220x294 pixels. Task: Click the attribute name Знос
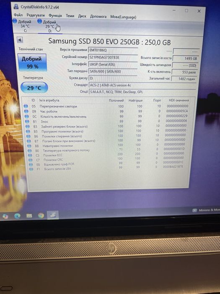pos(44,121)
